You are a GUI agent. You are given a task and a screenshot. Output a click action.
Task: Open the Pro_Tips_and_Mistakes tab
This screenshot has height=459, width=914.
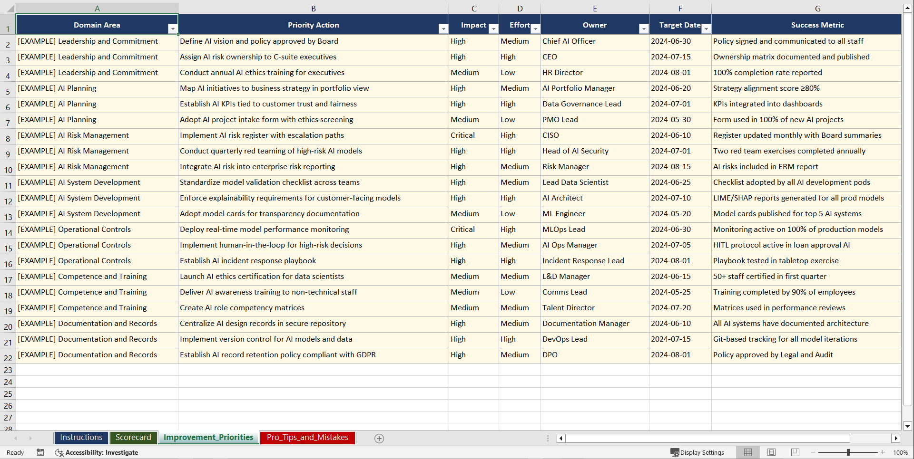coord(307,437)
